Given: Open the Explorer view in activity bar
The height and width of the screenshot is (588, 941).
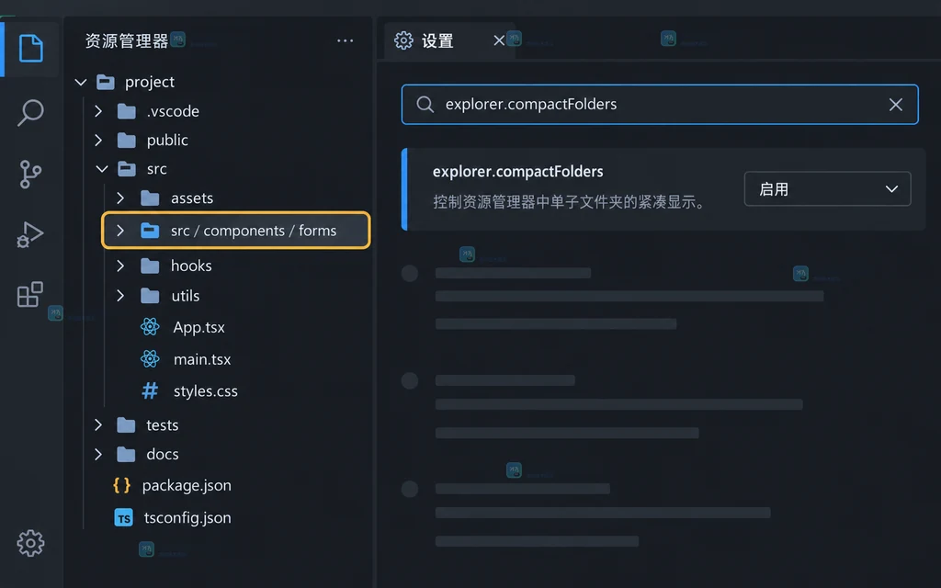Looking at the screenshot, I should click(31, 48).
